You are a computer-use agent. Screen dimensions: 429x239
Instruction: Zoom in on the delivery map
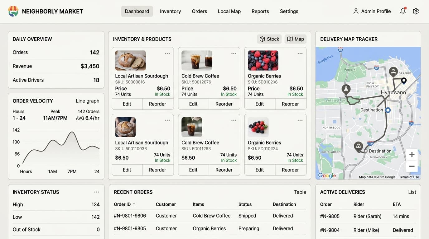point(412,155)
